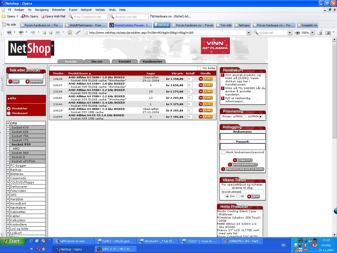Click the padlock security icon
The image size is (337, 253).
point(320,33)
